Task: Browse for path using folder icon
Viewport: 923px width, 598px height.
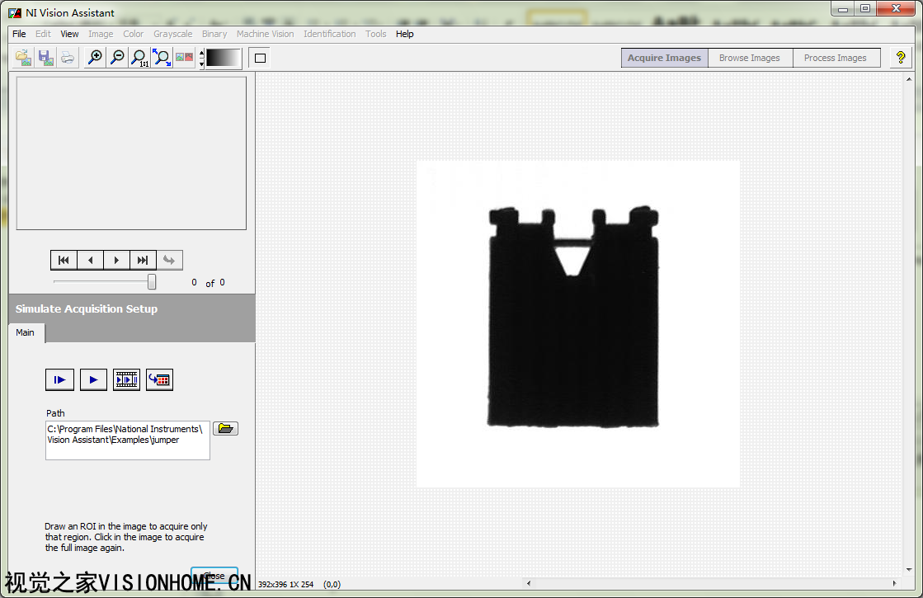Action: coord(225,429)
